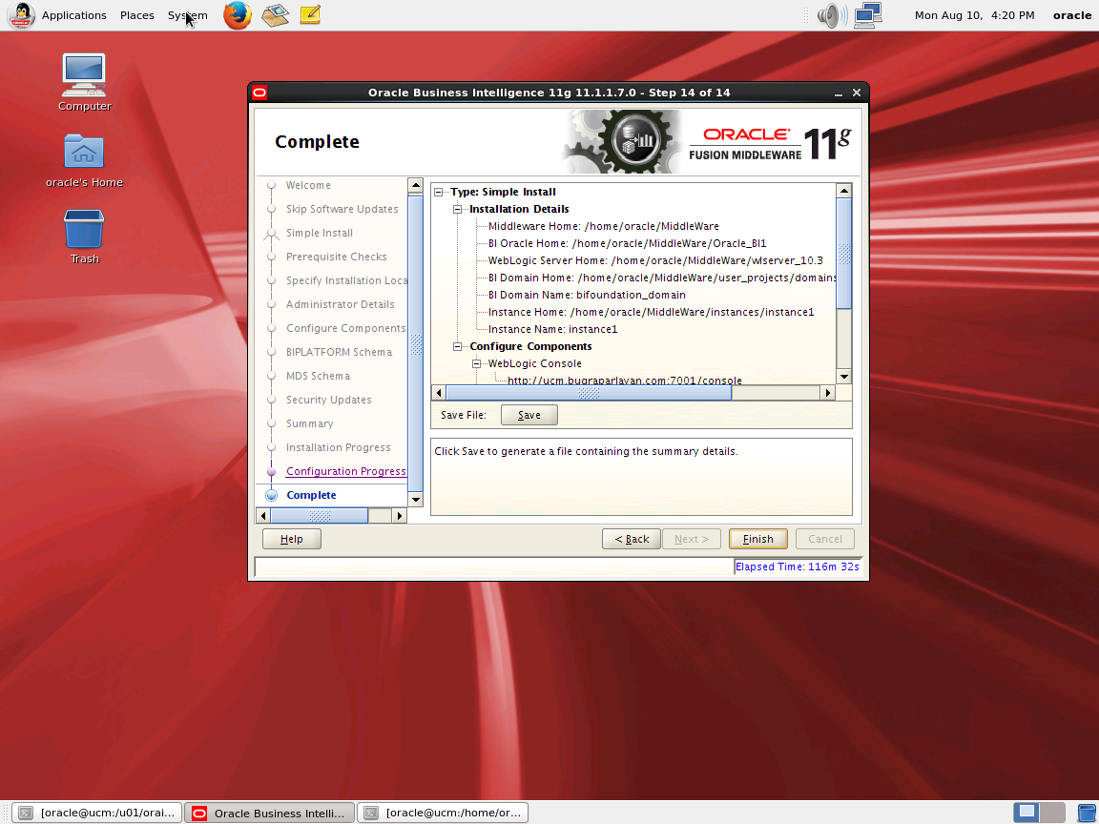Viewport: 1099px width, 824px height.
Task: Click the Oracle installer window icon
Action: [x=260, y=93]
